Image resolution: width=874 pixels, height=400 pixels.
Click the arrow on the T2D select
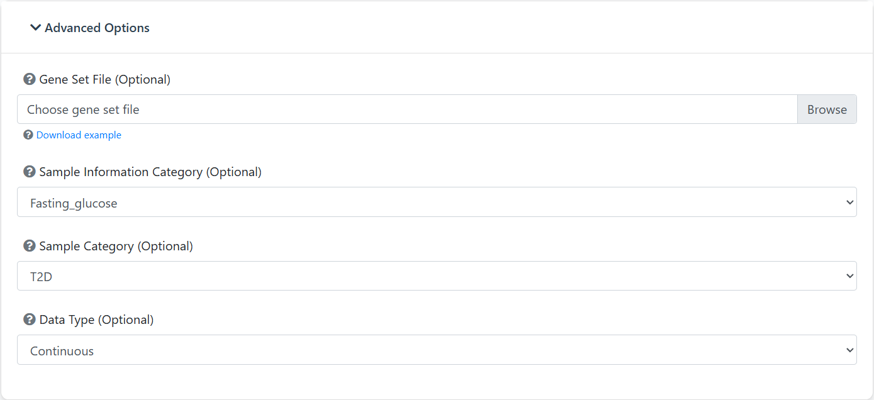(850, 276)
